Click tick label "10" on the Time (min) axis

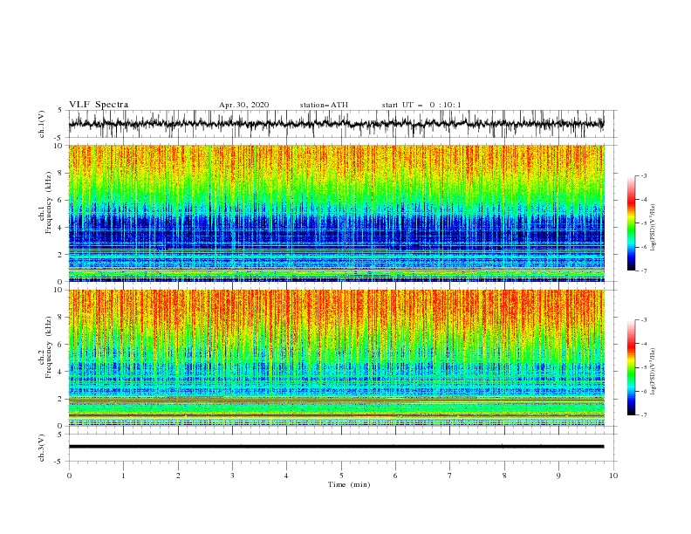pyautogui.click(x=613, y=476)
